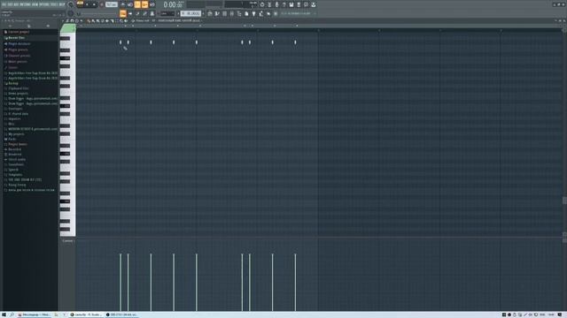The height and width of the screenshot is (318, 567).
Task: Click the save disk icon top right
Action: pos(291,4)
